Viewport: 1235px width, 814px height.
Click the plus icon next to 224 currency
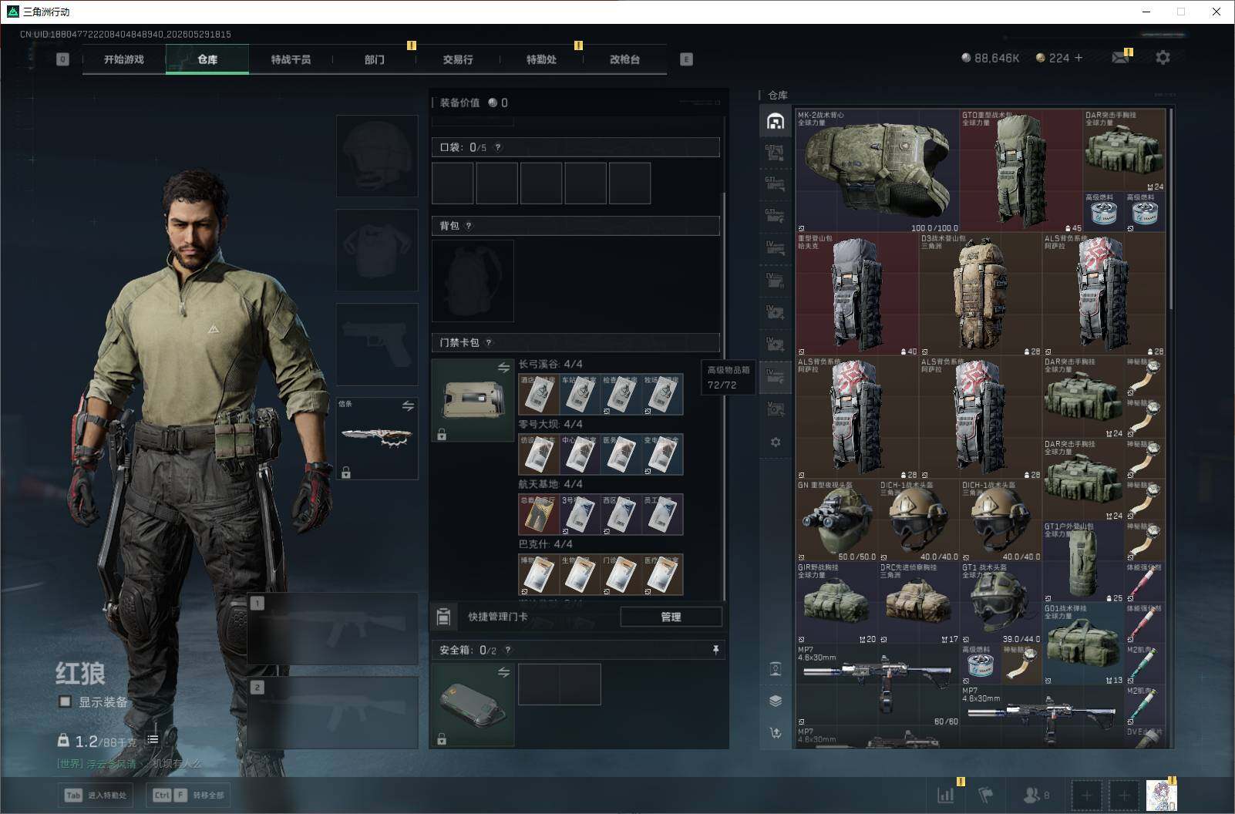[x=1078, y=58]
